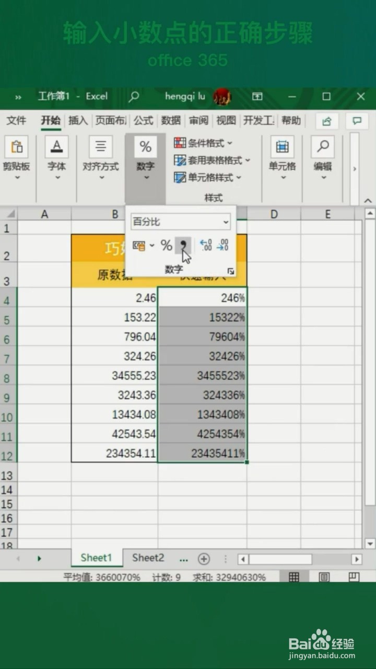The width and height of the screenshot is (376, 669).
Task: Open the File (文件) tab
Action: 16,121
